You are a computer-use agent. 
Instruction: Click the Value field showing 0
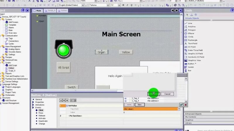152,112
